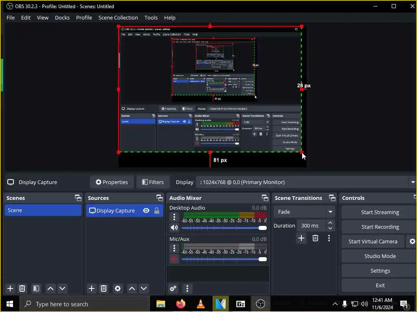Pop out the Sources dock

pyautogui.click(x=159, y=198)
